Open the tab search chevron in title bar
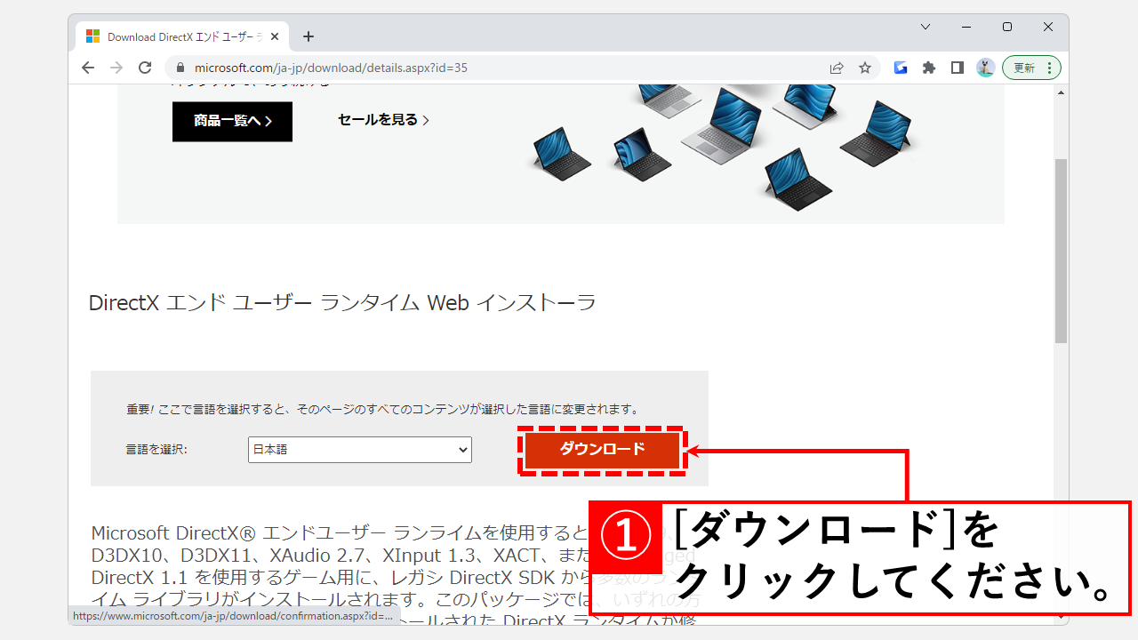 [x=926, y=27]
